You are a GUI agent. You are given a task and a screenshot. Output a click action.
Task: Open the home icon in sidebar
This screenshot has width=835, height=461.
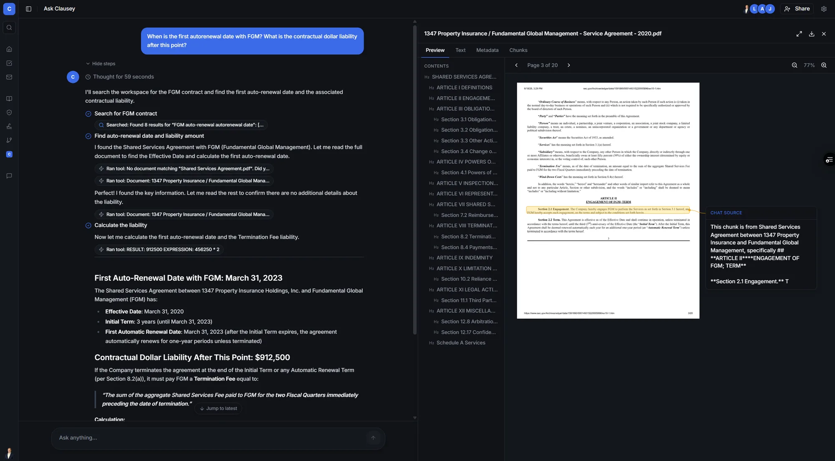(9, 49)
